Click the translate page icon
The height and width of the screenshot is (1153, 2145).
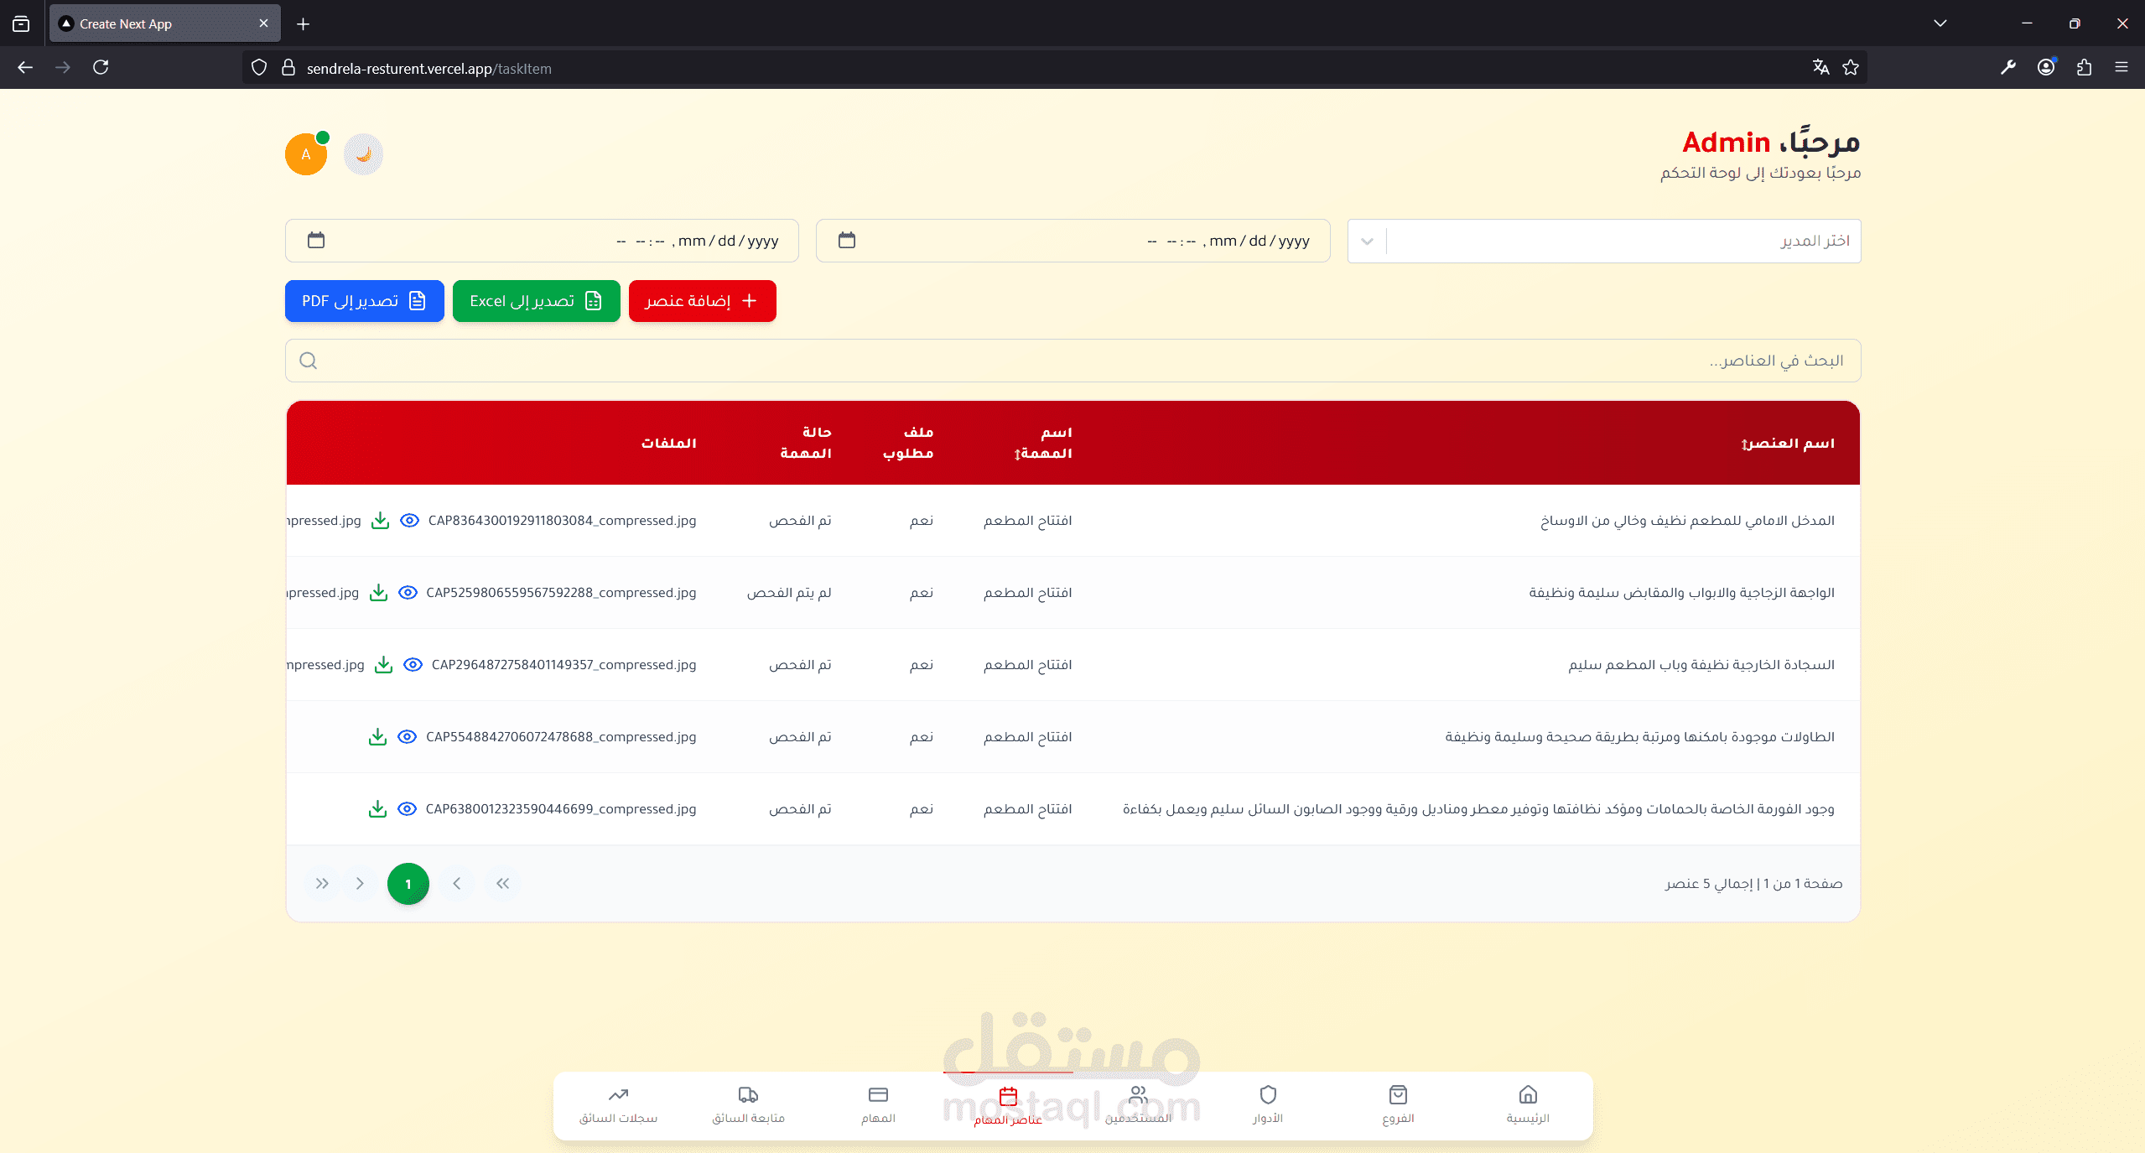[x=1820, y=67]
